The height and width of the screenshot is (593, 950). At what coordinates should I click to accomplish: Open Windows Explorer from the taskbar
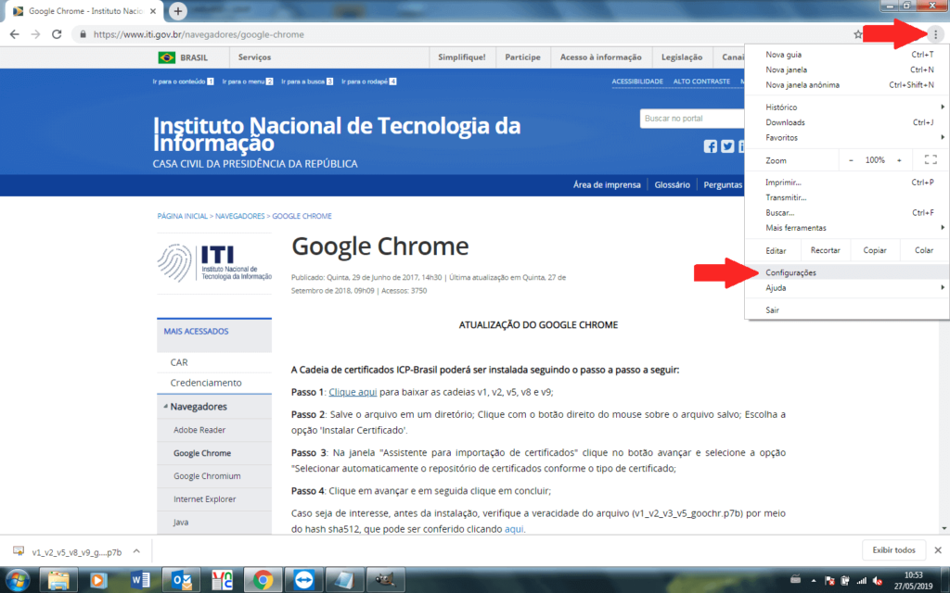pos(58,580)
